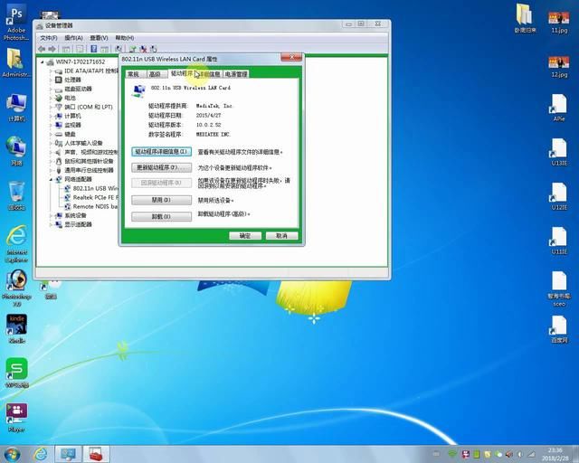Screen dimensions: 579x463
Task: Open the 文件(F) menu
Action: [47, 38]
